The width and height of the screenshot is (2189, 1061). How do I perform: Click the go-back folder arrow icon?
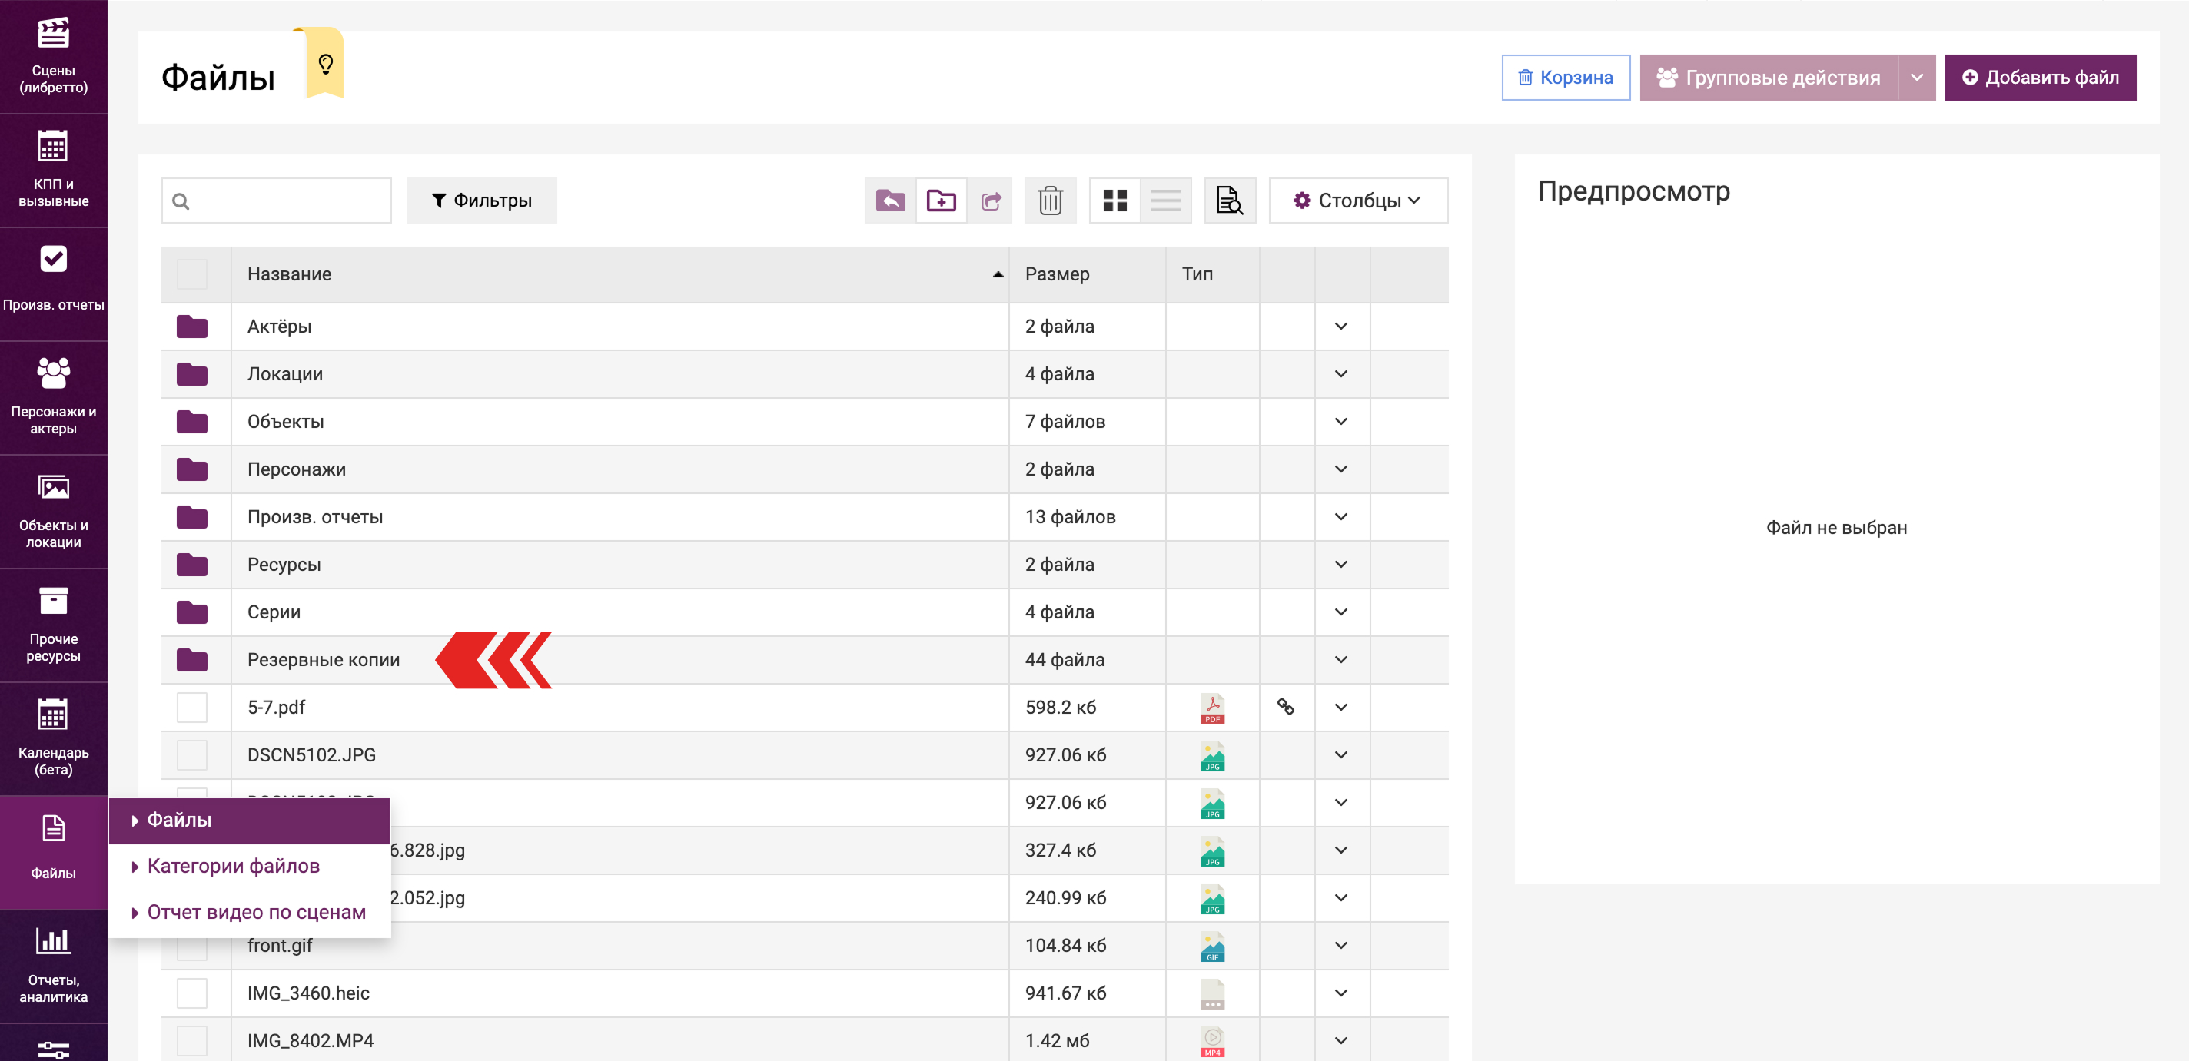[890, 201]
